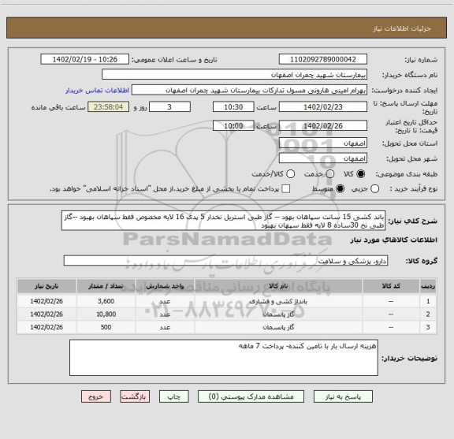Click the استان محل تحویل field

coord(323,143)
